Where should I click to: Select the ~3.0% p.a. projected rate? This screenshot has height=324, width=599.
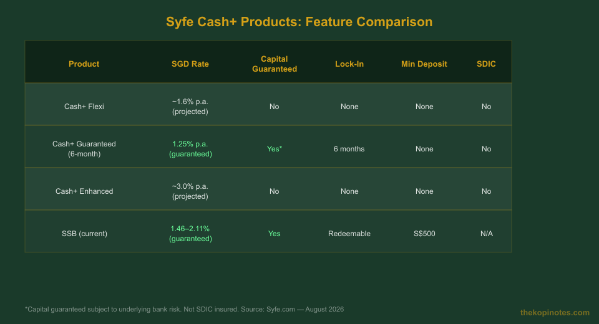[x=190, y=191]
